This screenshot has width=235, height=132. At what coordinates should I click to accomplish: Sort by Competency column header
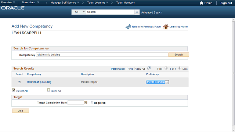click(34, 74)
